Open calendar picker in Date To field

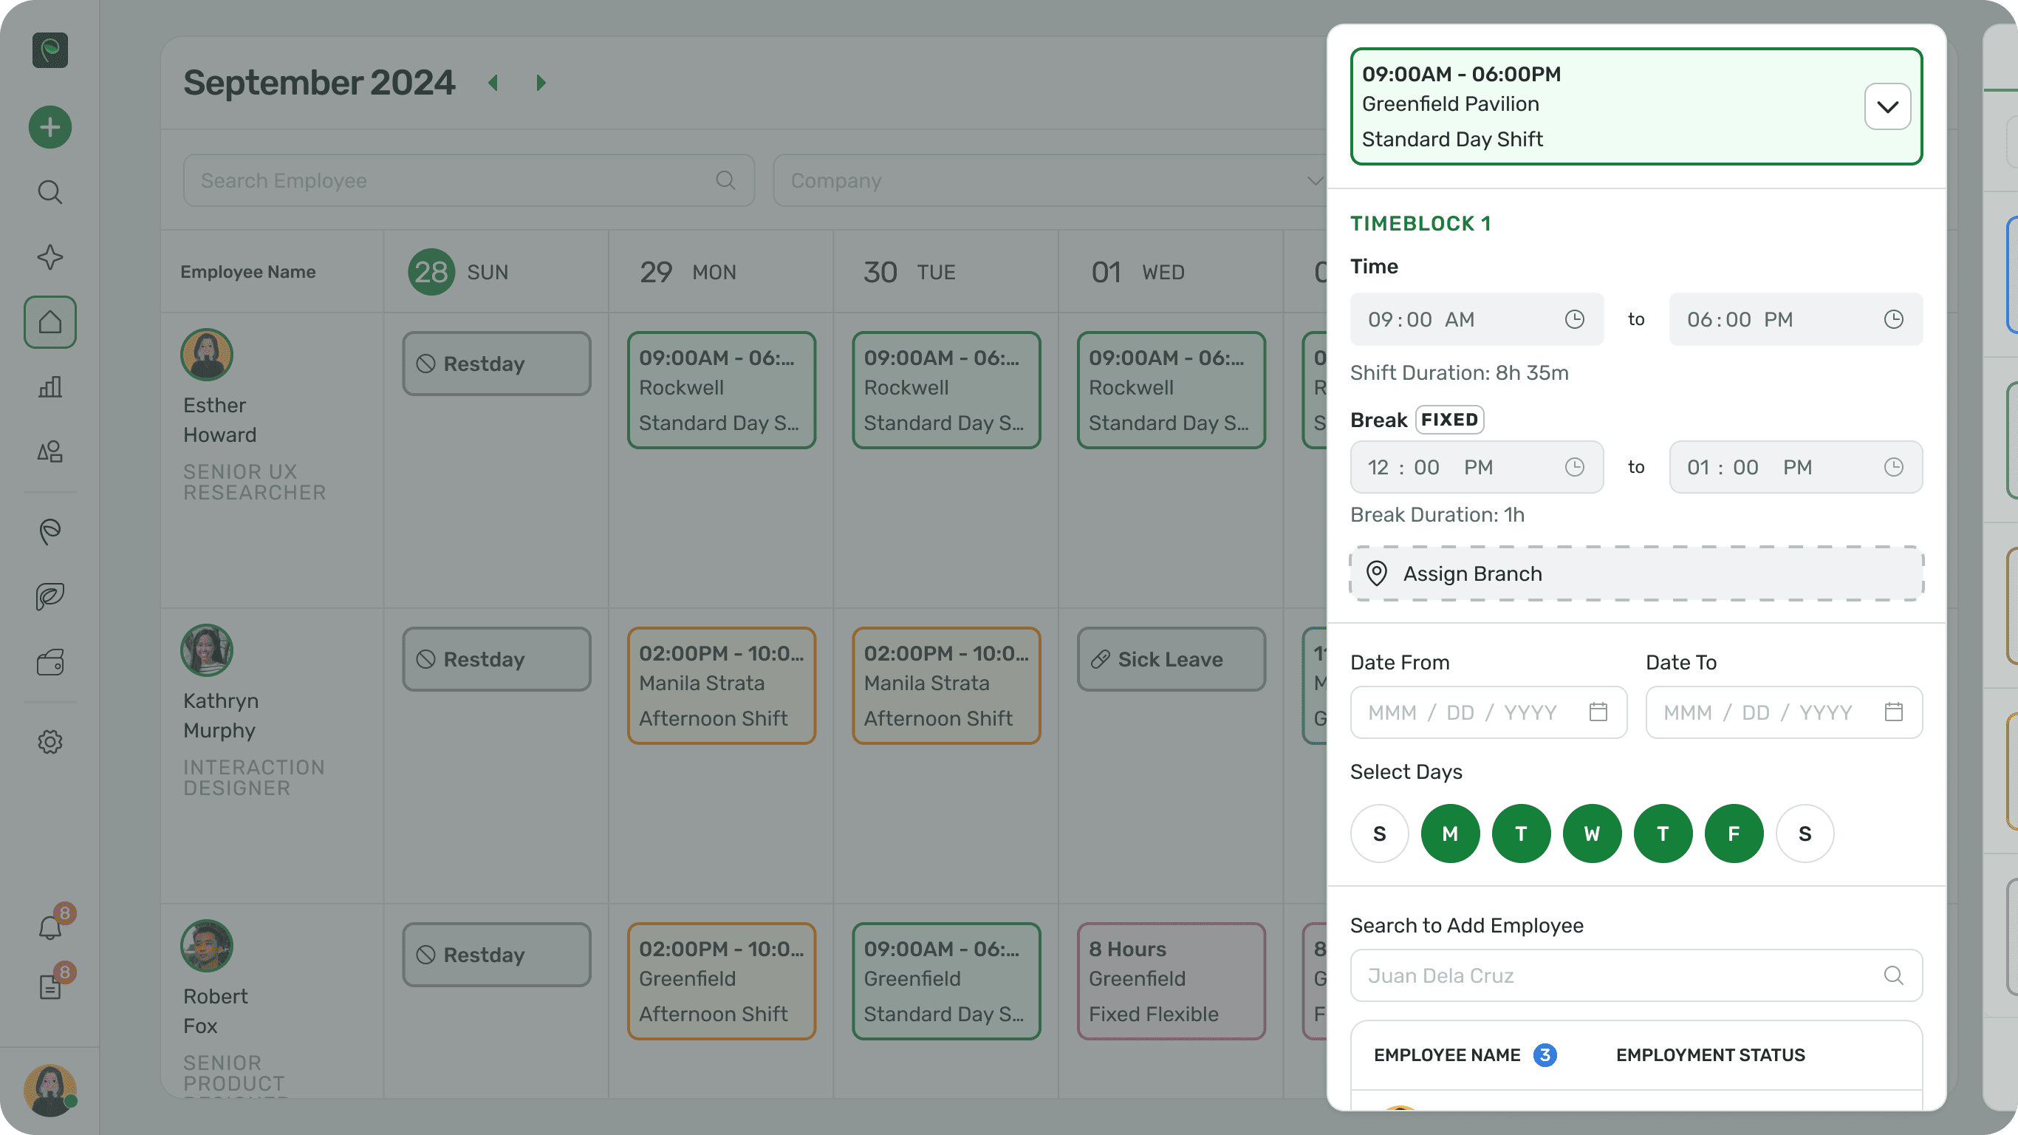1893,712
